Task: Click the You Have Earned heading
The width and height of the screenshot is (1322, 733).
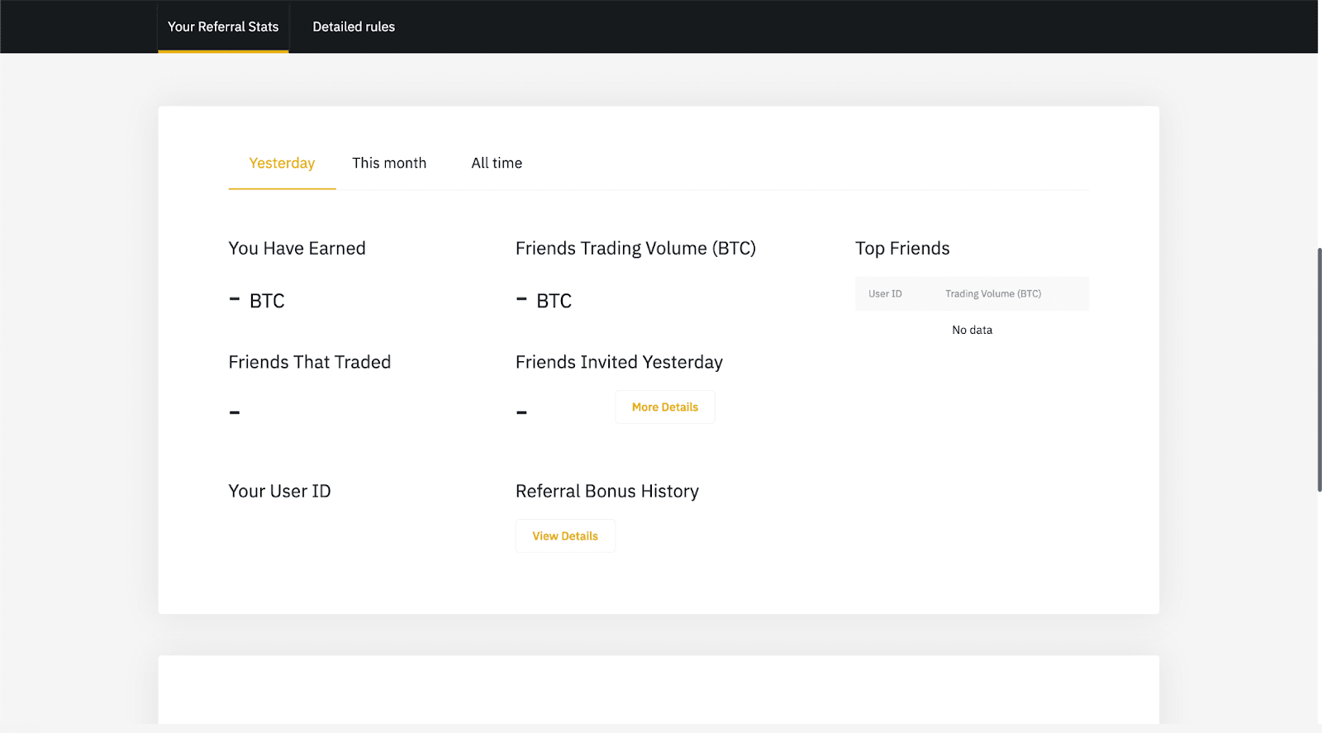Action: click(297, 249)
